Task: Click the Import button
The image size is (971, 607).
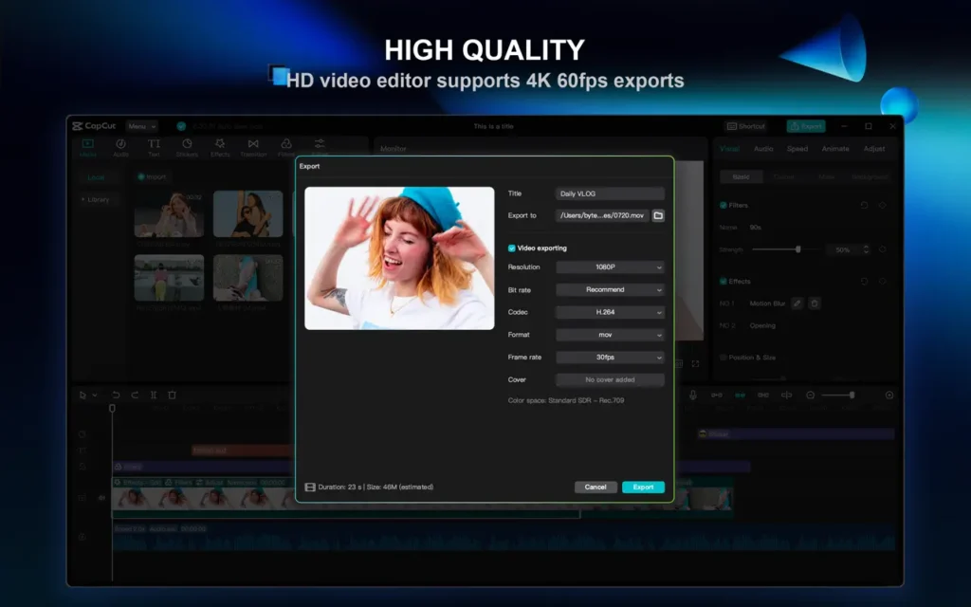Action: (152, 176)
